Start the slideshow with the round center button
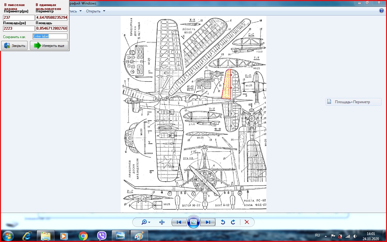The image size is (387, 242). click(x=193, y=222)
